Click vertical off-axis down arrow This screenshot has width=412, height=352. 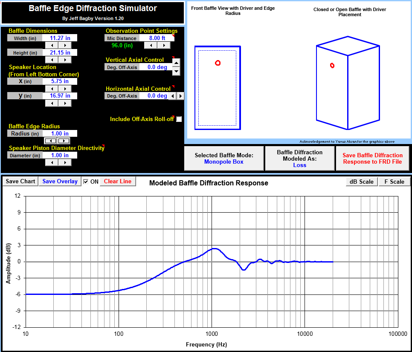click(x=176, y=71)
